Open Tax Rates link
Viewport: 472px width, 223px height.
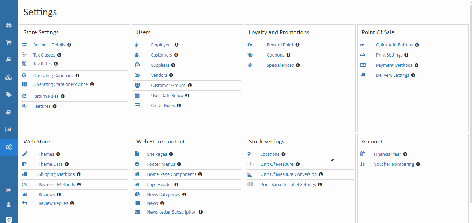(42, 64)
